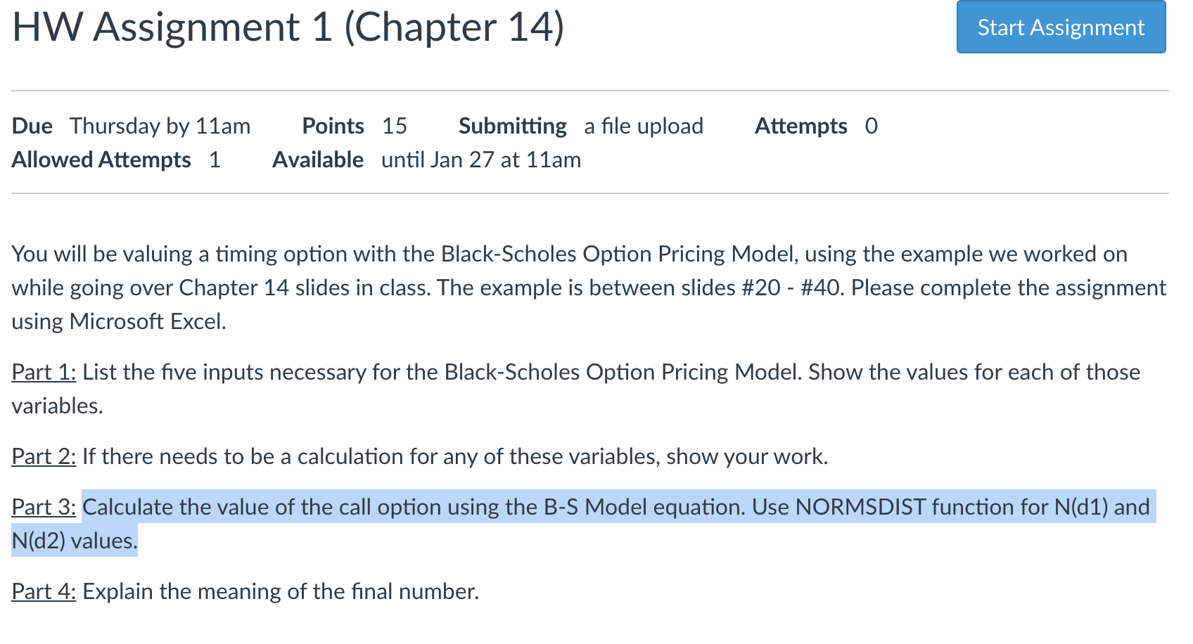Click the Allowed Attempts 1 value

coord(215,160)
